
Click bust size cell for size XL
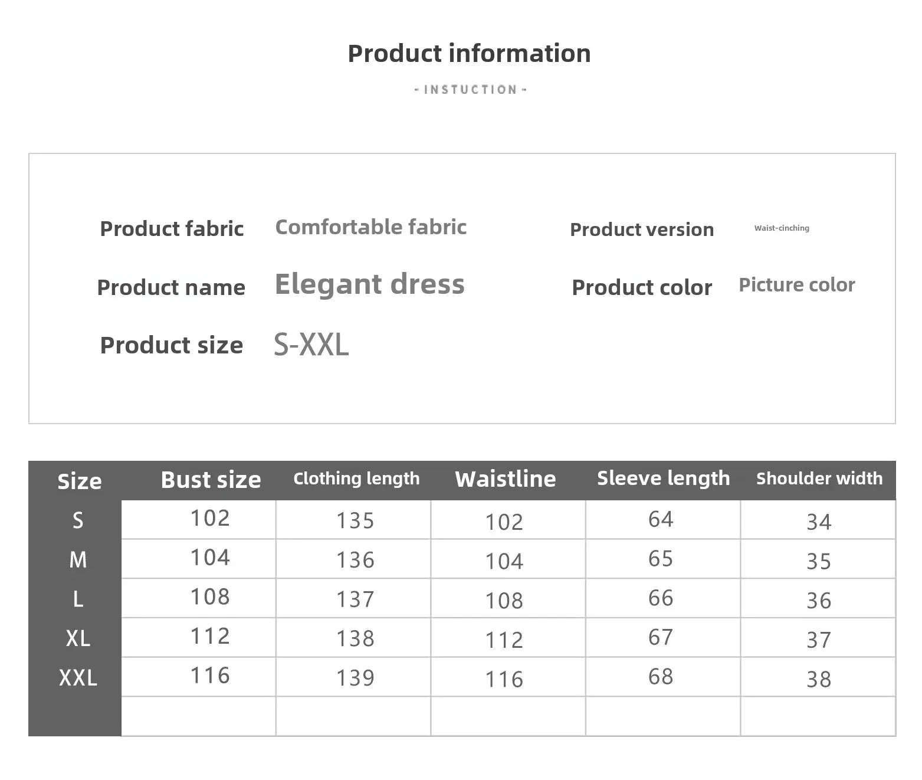point(210,636)
